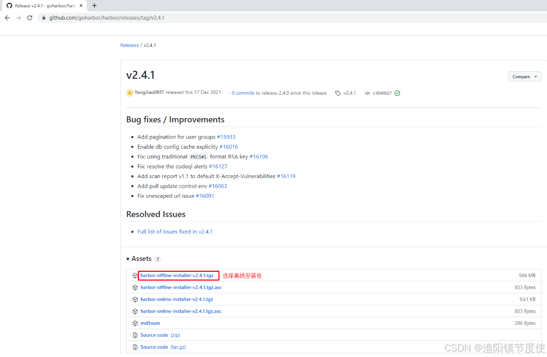
Task: Click file-zip icon beside Source code (zip)
Action: coord(135,335)
